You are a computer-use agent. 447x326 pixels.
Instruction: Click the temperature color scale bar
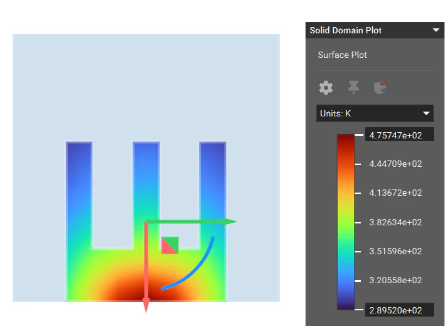346,222
